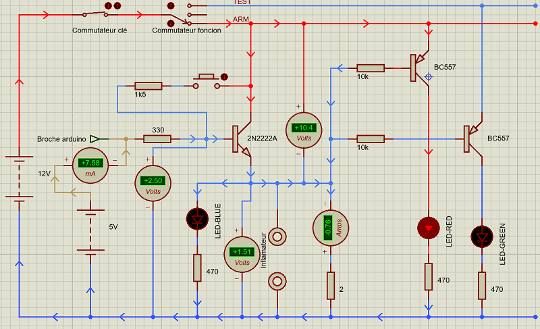Click the blue crosshair marker beside upper BC557
This screenshot has width=540, height=329.
[x=429, y=77]
